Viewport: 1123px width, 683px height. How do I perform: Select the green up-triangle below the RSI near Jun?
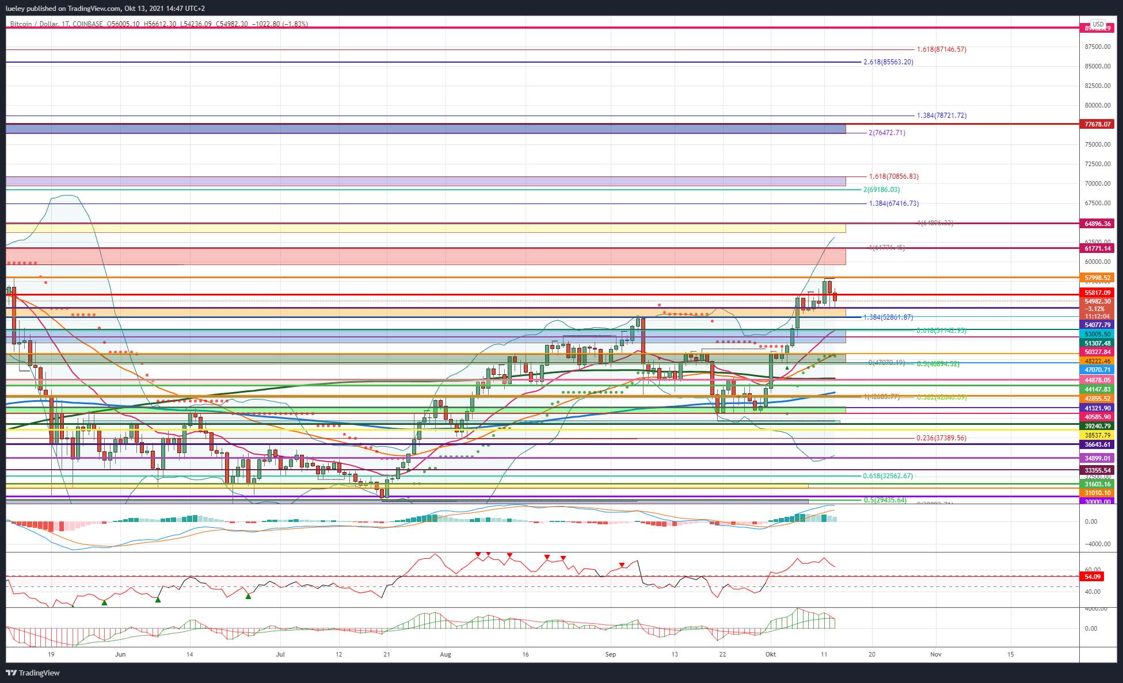(x=104, y=602)
